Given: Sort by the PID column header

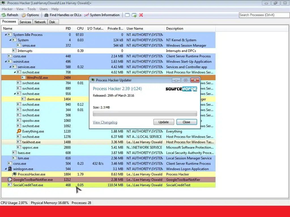Looking at the screenshot, I should (x=65, y=29).
